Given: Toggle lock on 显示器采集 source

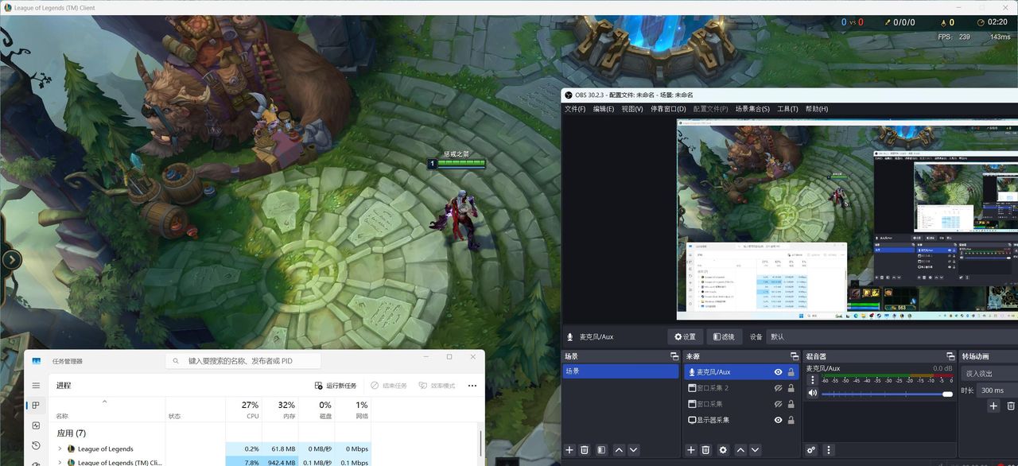Looking at the screenshot, I should [791, 420].
